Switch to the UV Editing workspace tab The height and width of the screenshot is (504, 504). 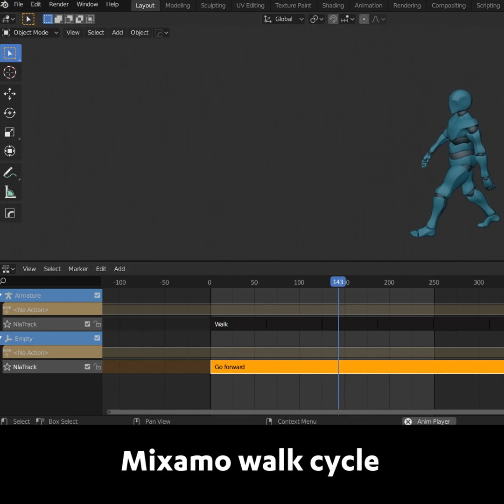tap(251, 6)
